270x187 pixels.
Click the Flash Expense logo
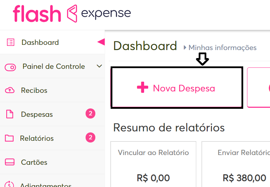tap(72, 14)
